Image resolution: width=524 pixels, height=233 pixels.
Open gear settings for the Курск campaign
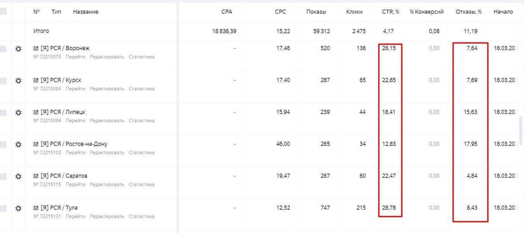(18, 81)
